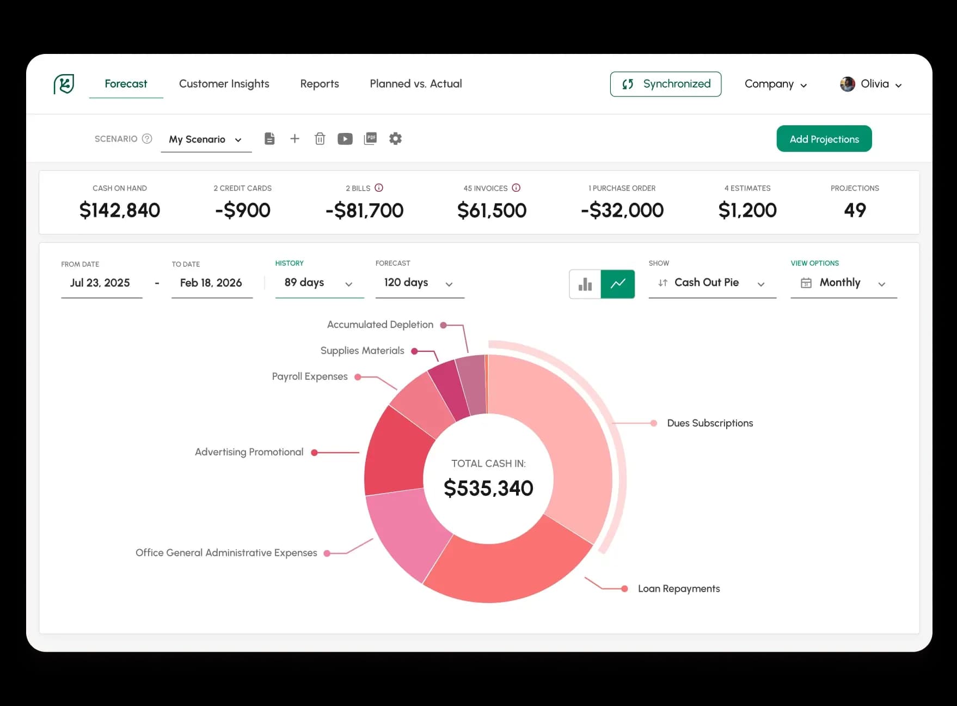Screen dimensions: 957x706
Task: Click the leaf logo icon
Action: click(64, 84)
